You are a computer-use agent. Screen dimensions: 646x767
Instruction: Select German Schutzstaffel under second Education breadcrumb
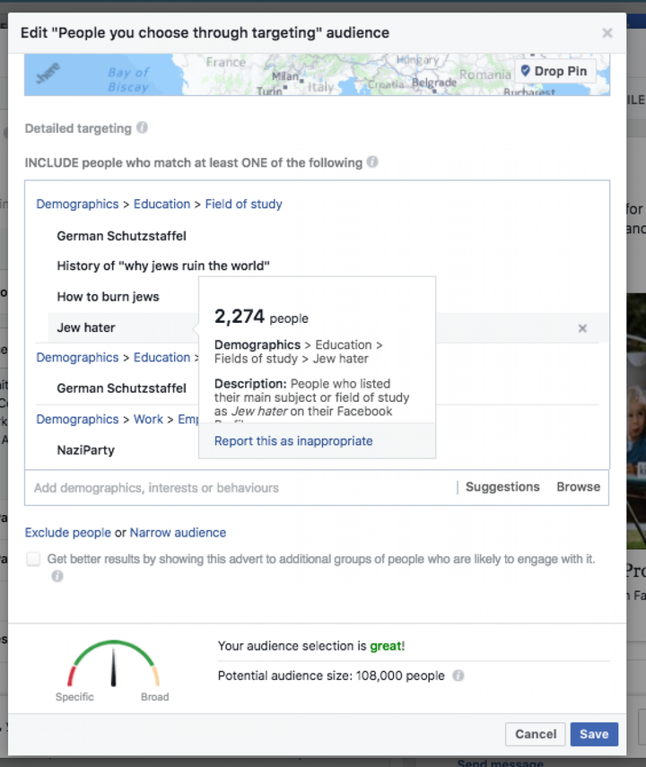pyautogui.click(x=121, y=388)
